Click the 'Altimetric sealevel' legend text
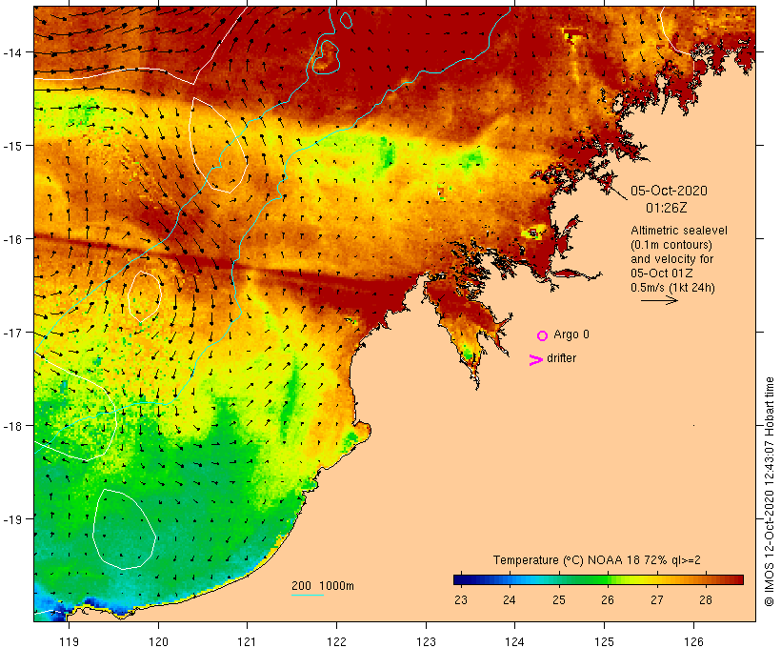This screenshot has width=781, height=648. click(x=679, y=231)
